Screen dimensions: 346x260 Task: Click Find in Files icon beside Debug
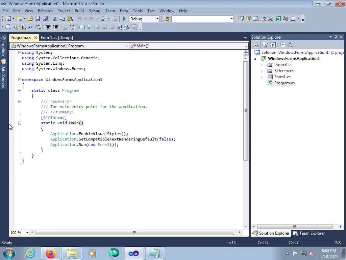(x=167, y=19)
